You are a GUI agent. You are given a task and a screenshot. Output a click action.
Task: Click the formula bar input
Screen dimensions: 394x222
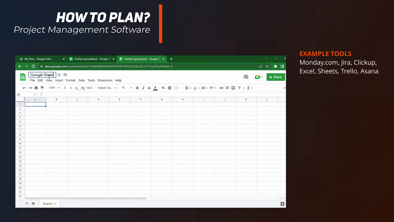[165, 94]
